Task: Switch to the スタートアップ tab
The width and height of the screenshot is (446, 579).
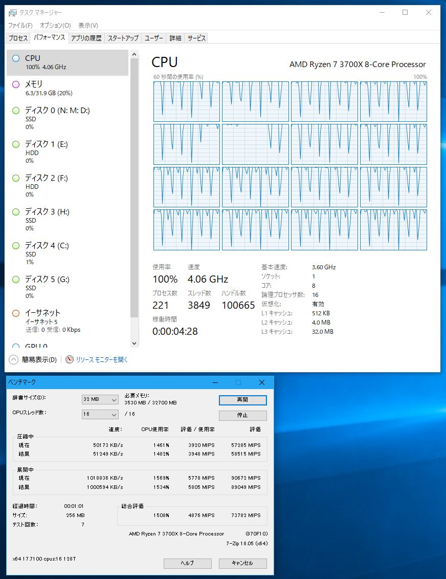Action: [122, 37]
